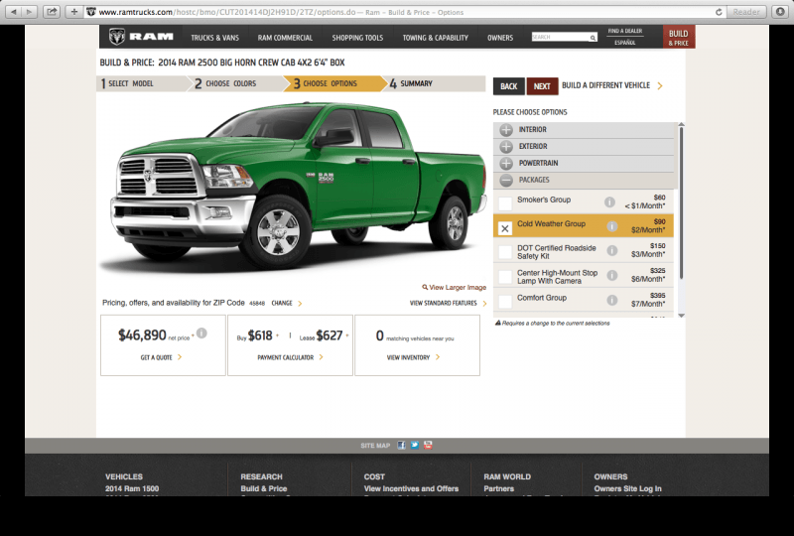This screenshot has height=536, width=794.
Task: Check Center High-Mount Stop Lamp With Camera
Action: [x=505, y=277]
